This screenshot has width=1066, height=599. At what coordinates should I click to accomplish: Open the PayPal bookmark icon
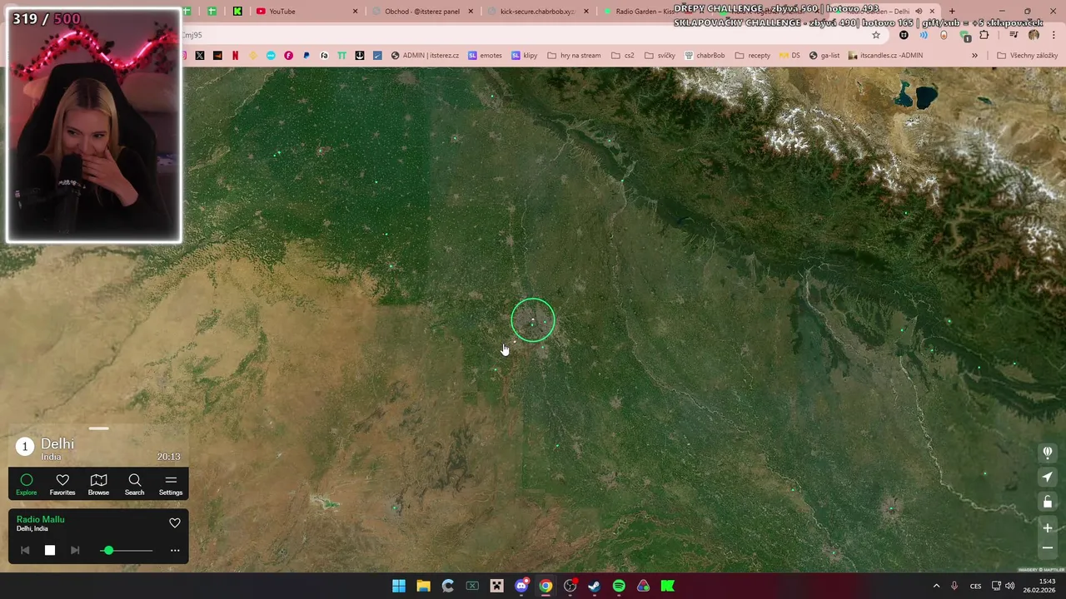pyautogui.click(x=306, y=56)
